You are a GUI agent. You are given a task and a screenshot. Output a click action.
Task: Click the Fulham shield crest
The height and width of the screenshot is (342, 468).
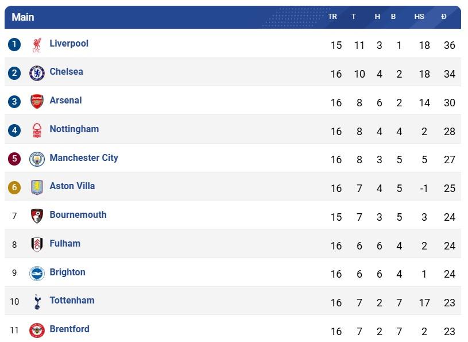[x=37, y=245]
